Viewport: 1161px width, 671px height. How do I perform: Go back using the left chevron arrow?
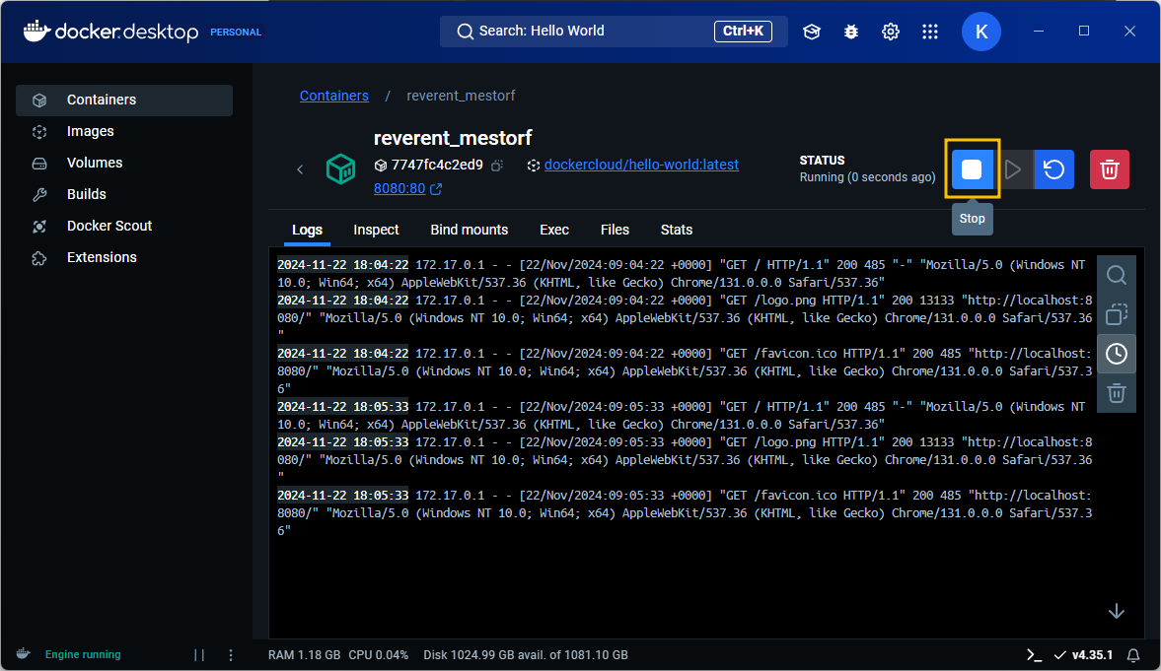coord(300,169)
